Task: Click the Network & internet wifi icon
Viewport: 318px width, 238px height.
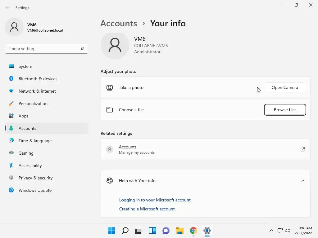Action: click(x=11, y=91)
